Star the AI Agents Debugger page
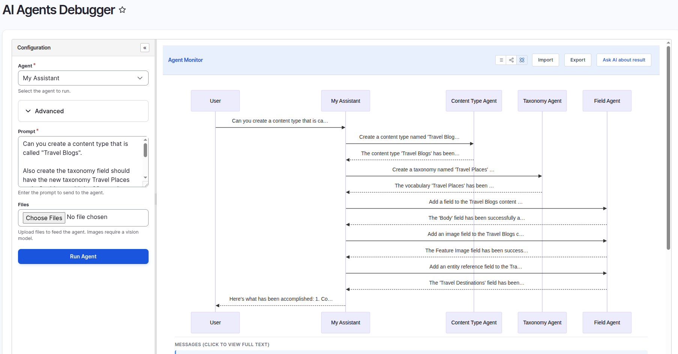Viewport: 678px width, 354px height. tap(122, 10)
